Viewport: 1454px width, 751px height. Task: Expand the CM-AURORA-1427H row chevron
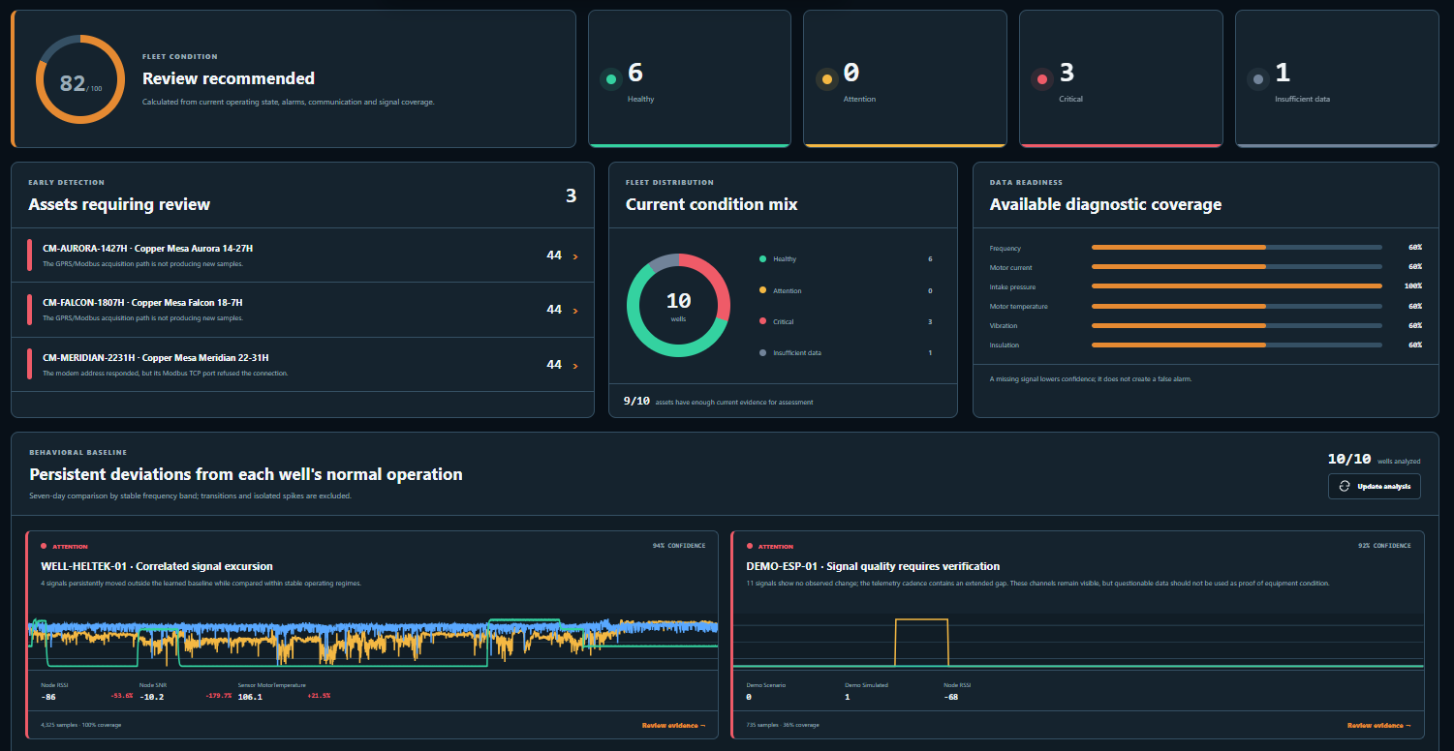(x=575, y=256)
